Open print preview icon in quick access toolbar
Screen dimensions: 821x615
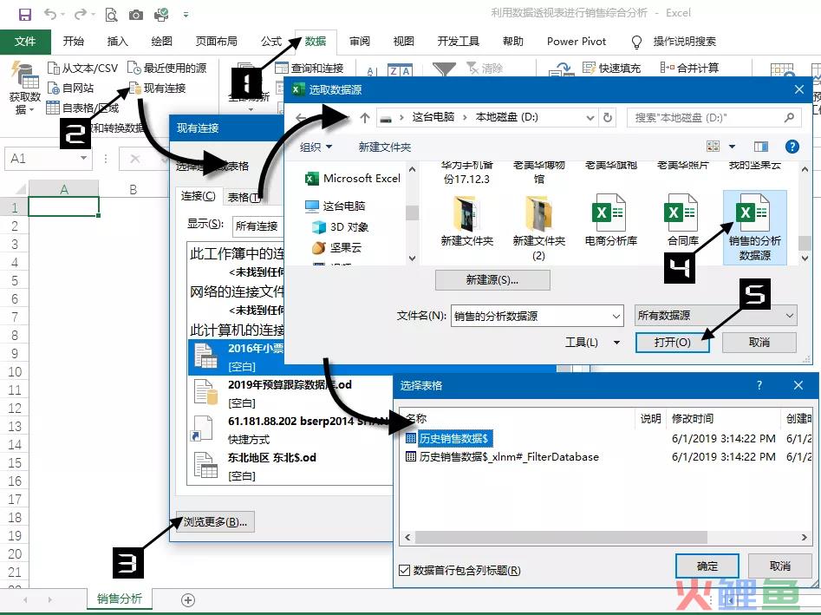coord(111,15)
